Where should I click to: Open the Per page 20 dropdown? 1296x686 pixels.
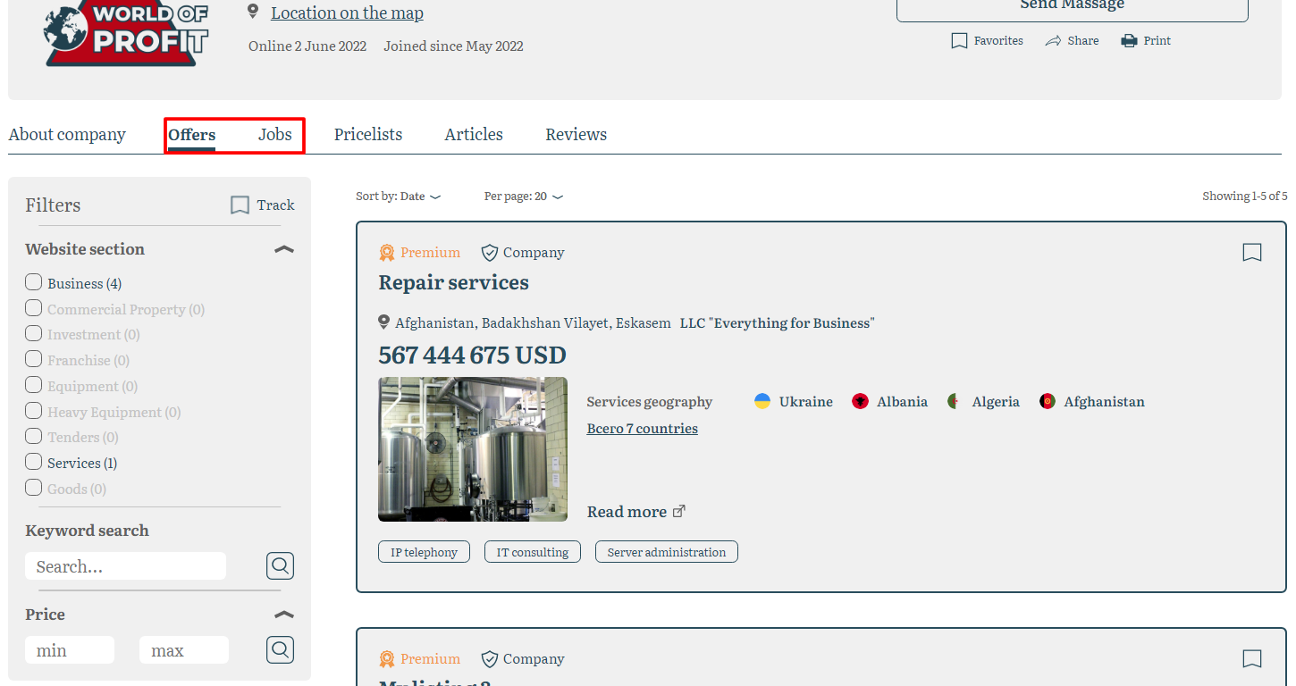(523, 197)
